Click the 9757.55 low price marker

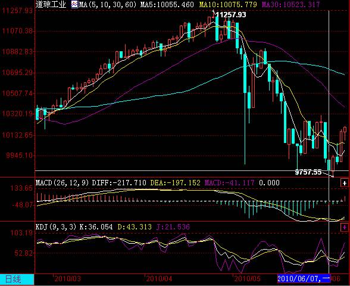pyautogui.click(x=308, y=172)
